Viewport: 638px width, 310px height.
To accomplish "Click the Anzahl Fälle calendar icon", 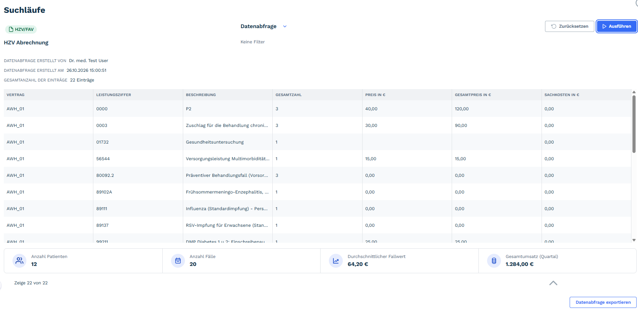I will coord(178,261).
